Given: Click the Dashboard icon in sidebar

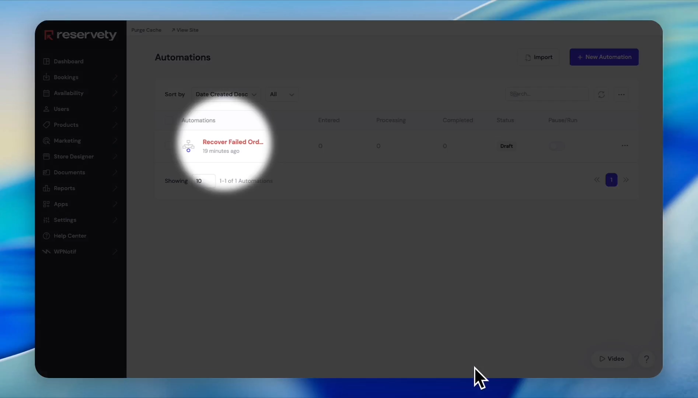Looking at the screenshot, I should 46,61.
